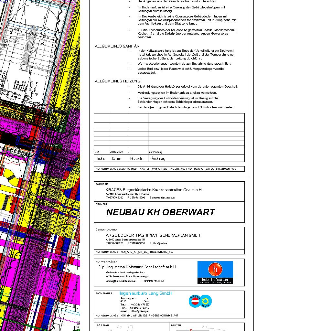Viewport: 331px width, 331px height.
Task: Select the heading "ALLGEMEINES SANITÄR"
Action: click(117, 46)
